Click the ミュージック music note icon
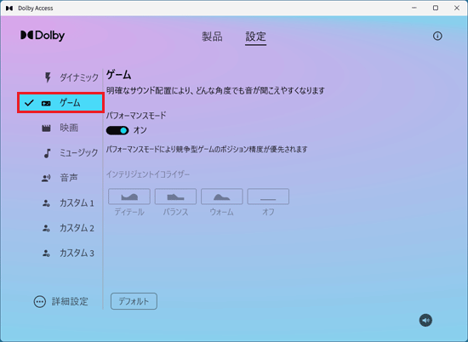This screenshot has height=342, width=468. click(47, 153)
